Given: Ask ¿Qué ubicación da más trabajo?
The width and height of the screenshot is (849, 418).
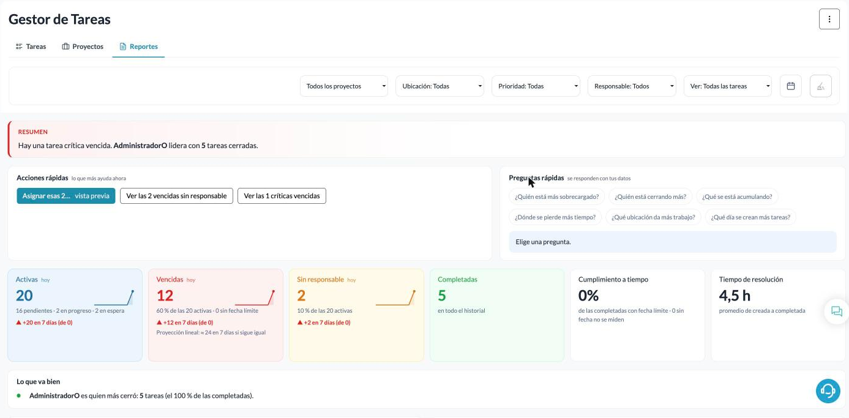Looking at the screenshot, I should pyautogui.click(x=653, y=217).
